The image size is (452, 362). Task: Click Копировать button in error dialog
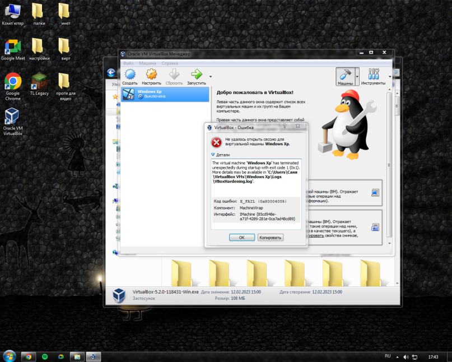tap(270, 238)
